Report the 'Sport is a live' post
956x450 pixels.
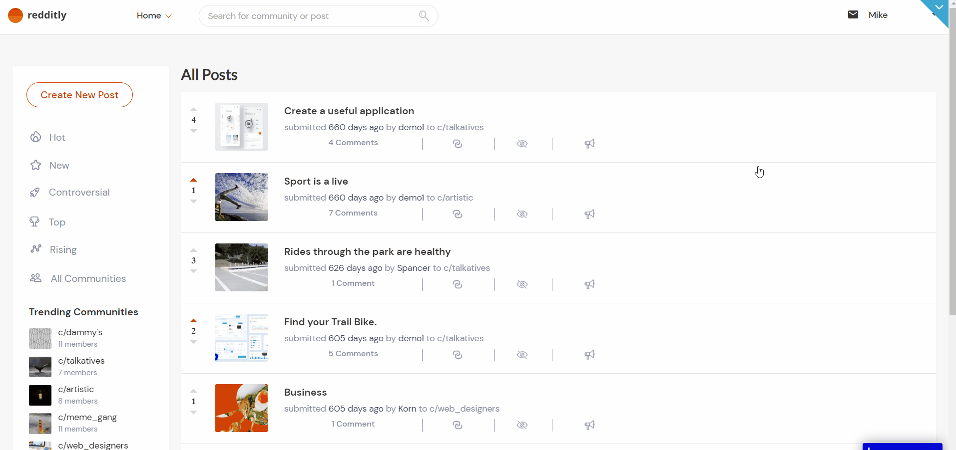(589, 214)
